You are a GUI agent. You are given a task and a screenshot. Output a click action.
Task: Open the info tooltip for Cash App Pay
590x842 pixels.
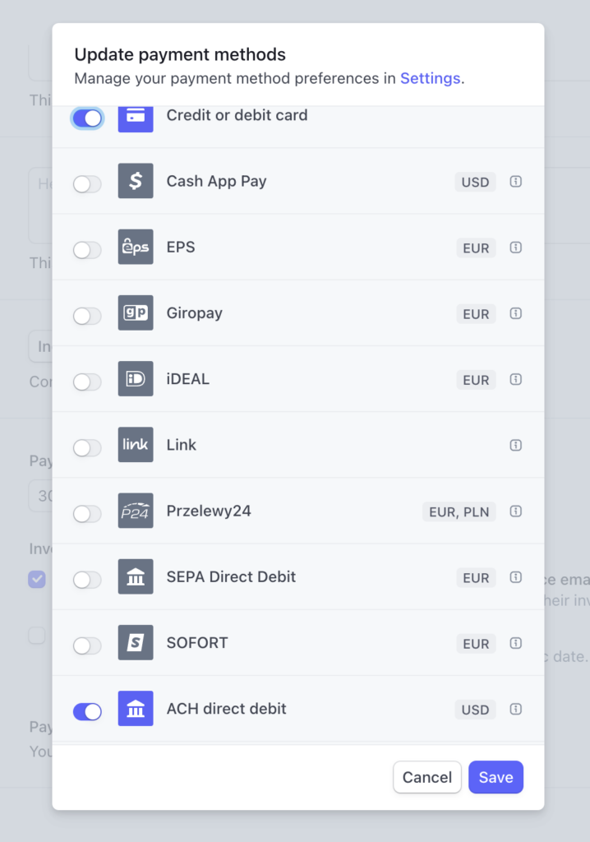pos(515,182)
